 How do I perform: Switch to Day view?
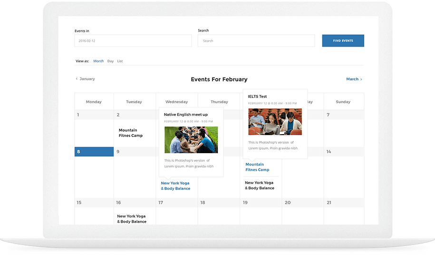pyautogui.click(x=110, y=61)
